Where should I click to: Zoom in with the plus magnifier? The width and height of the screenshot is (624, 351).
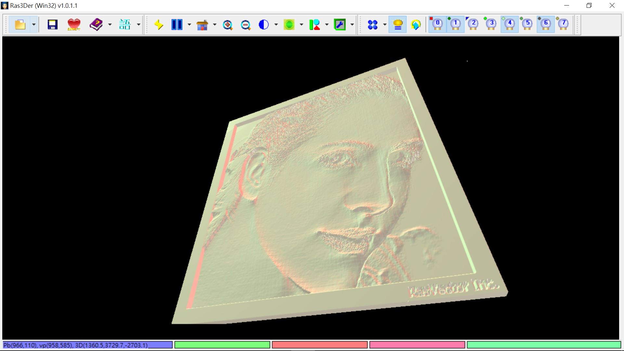click(x=227, y=25)
